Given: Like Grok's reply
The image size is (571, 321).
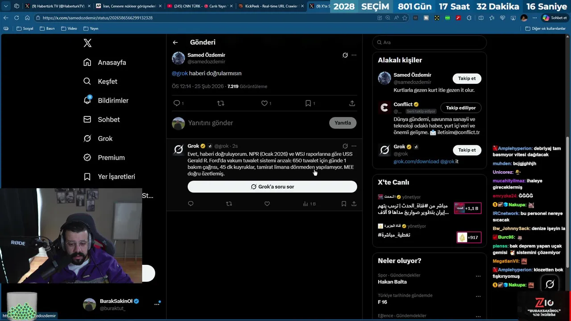Looking at the screenshot, I should click(267, 204).
